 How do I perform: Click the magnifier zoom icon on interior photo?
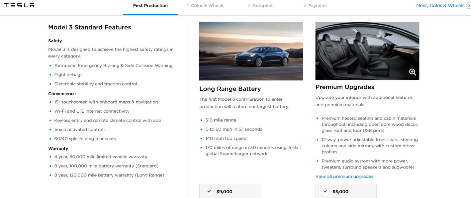point(412,72)
